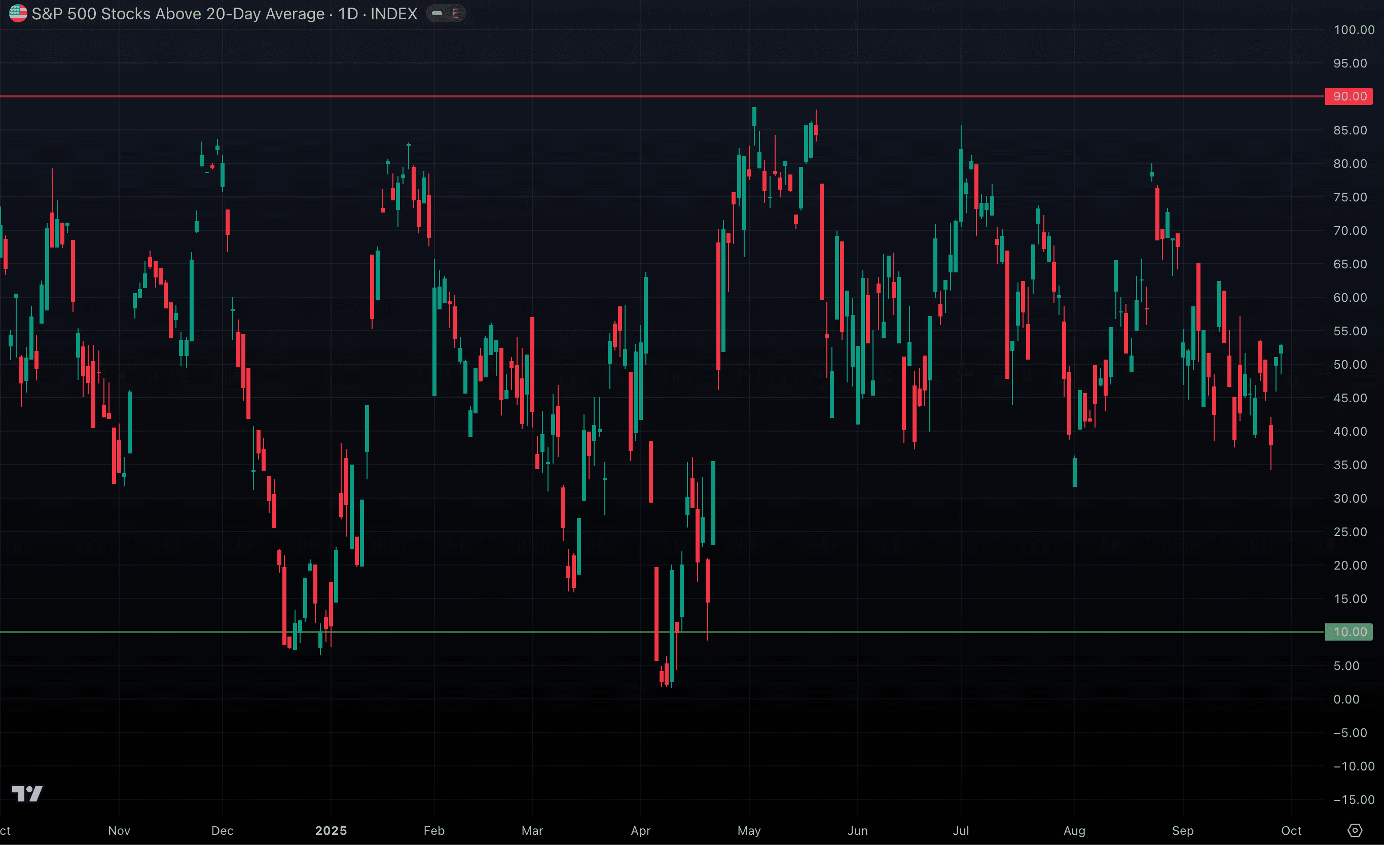This screenshot has width=1384, height=845.
Task: Click the S&P 500 Stocks Above 20-Day Average title
Action: click(177, 14)
